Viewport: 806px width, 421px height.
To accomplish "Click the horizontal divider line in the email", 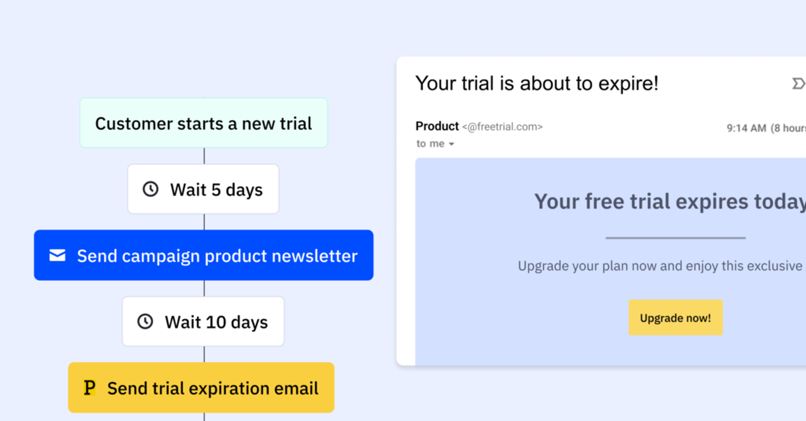I will pyautogui.click(x=675, y=238).
